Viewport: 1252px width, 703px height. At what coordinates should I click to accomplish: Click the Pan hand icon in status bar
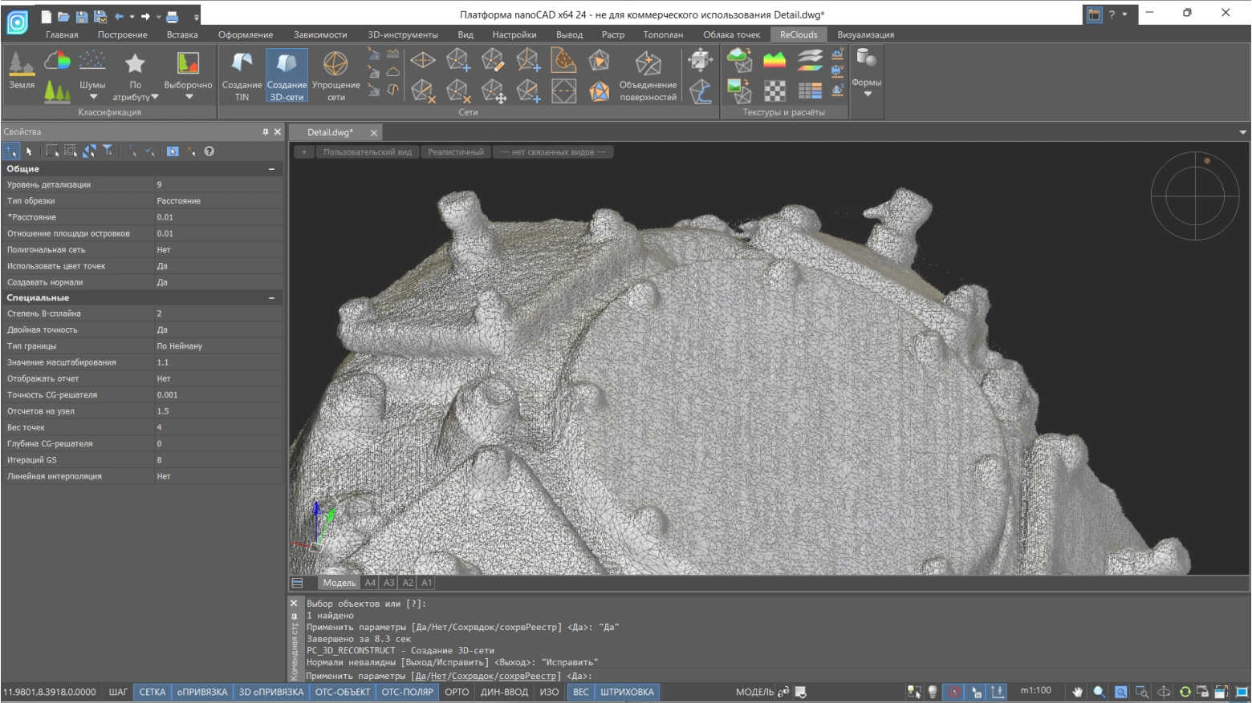coord(1077,692)
